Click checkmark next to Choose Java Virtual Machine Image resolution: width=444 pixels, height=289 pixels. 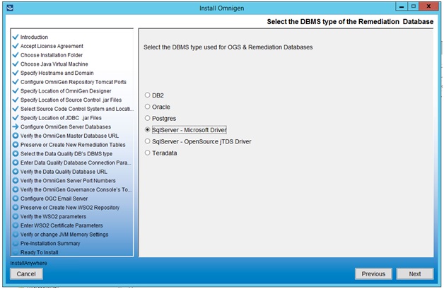coord(16,64)
